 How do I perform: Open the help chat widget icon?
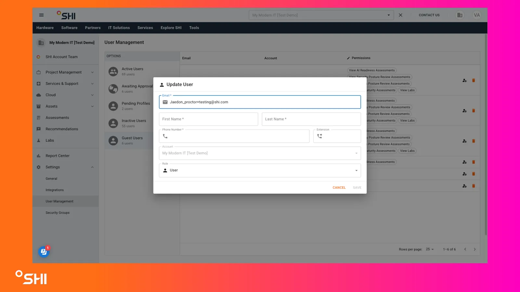click(x=44, y=251)
